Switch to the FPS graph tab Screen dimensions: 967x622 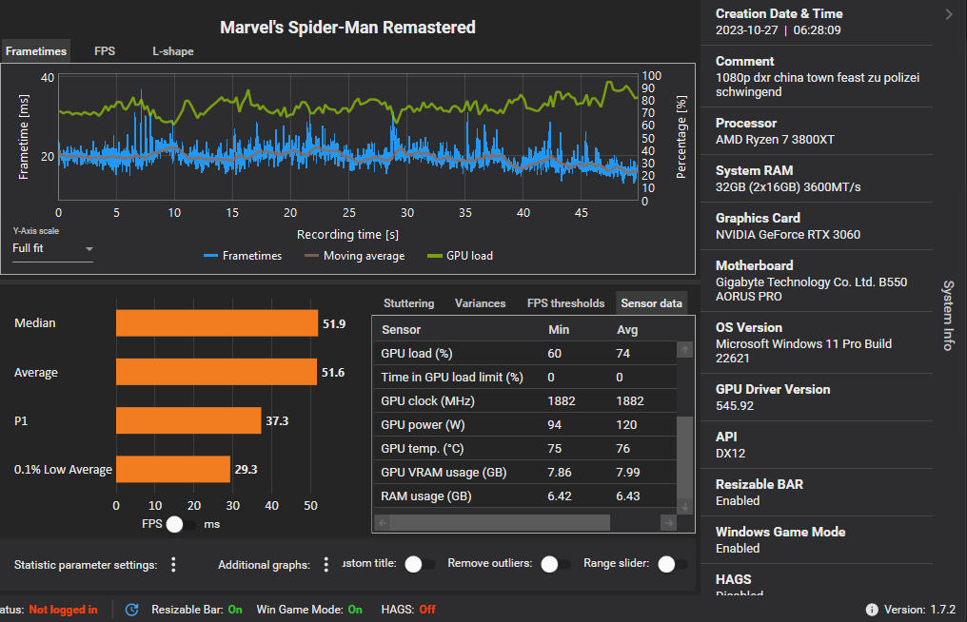(105, 51)
